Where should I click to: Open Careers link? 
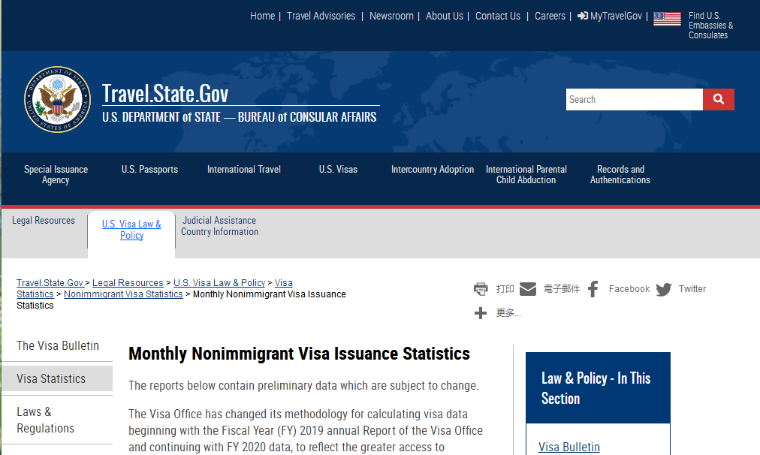click(550, 16)
